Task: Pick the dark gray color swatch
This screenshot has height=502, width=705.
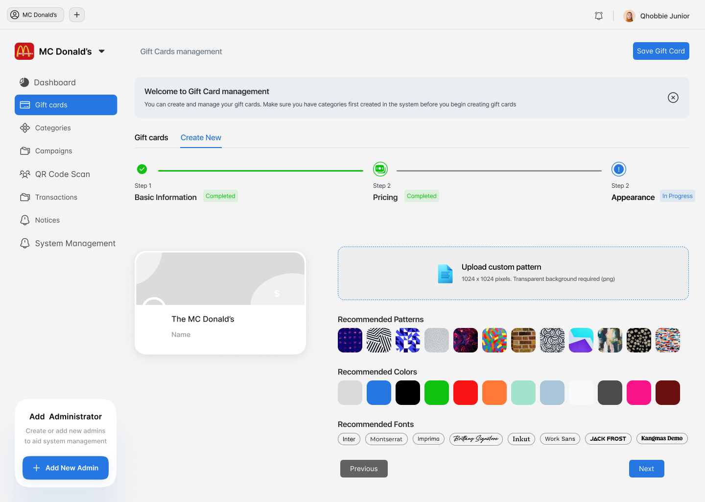Action: 610,393
